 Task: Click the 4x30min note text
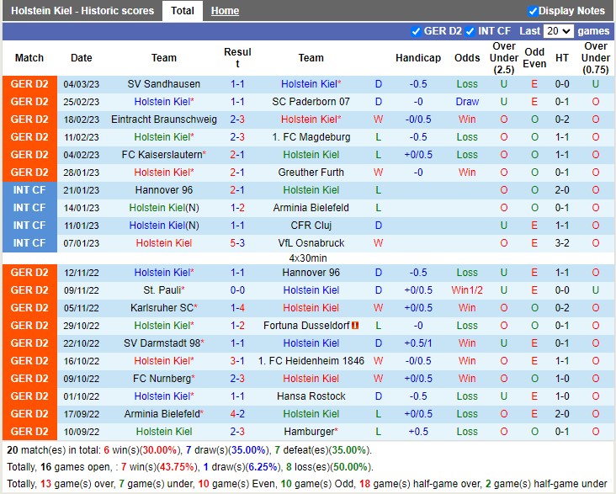[308, 258]
